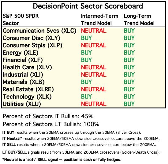The image size is (168, 164).
Task: Click the Intermed-Term Trend Model column header
Action: [x=100, y=20]
